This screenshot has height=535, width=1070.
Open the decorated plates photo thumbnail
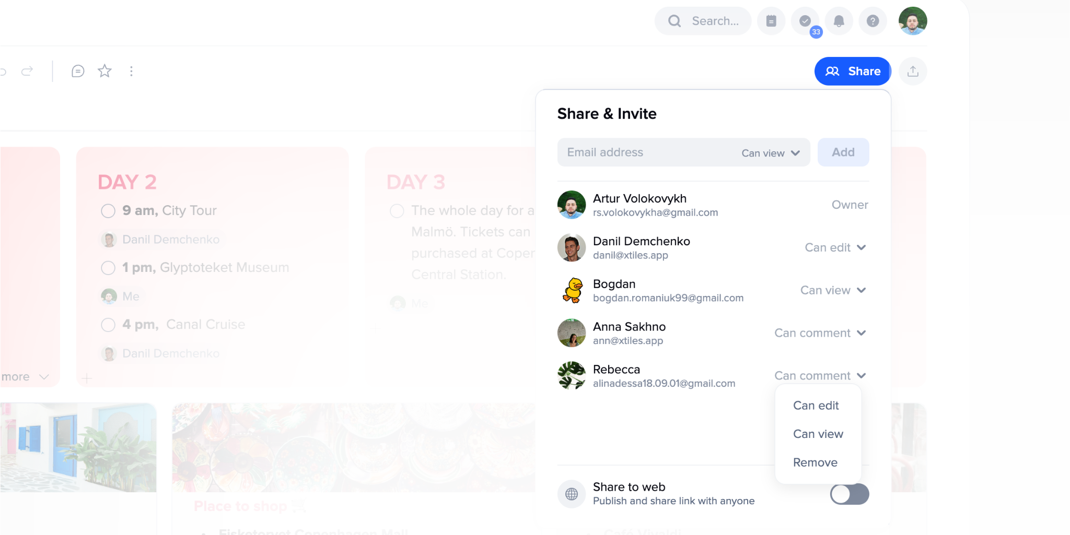point(354,447)
